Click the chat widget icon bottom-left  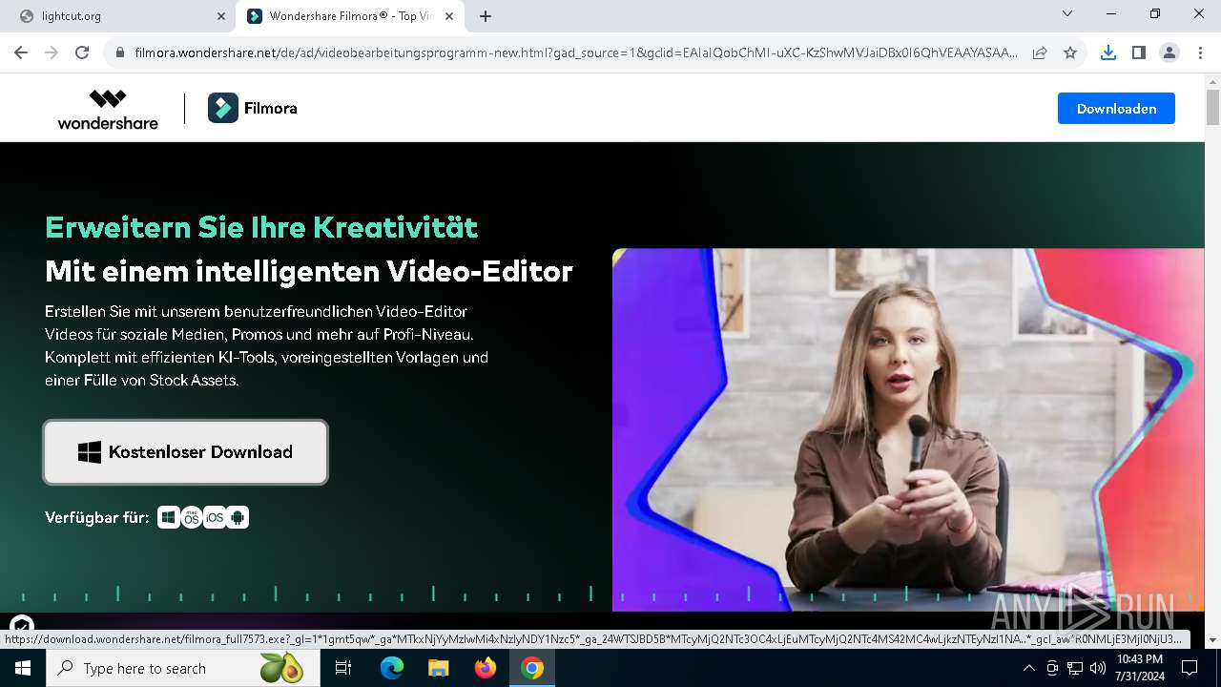[21, 626]
